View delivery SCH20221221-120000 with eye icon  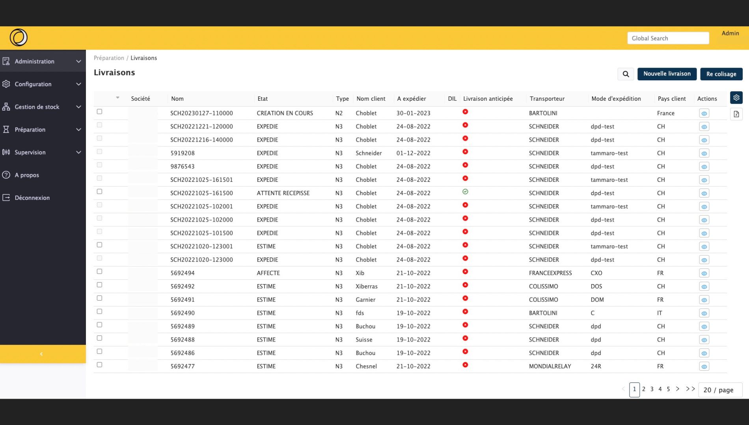(x=704, y=127)
